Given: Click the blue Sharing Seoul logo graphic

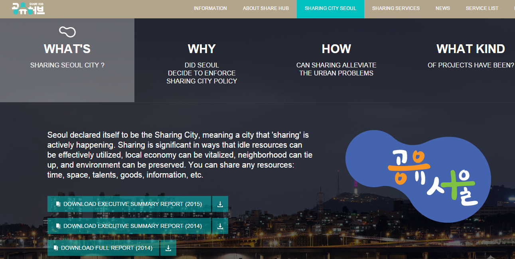Looking at the screenshot, I should (418, 176).
